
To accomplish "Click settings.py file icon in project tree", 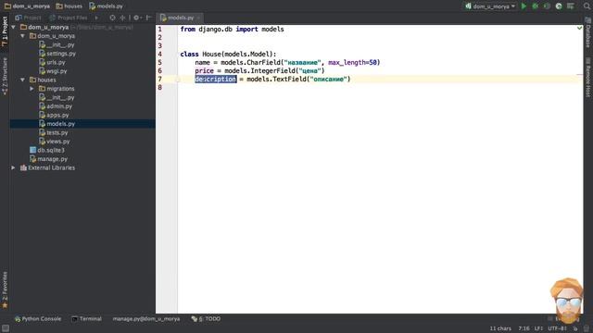I will tap(42, 54).
